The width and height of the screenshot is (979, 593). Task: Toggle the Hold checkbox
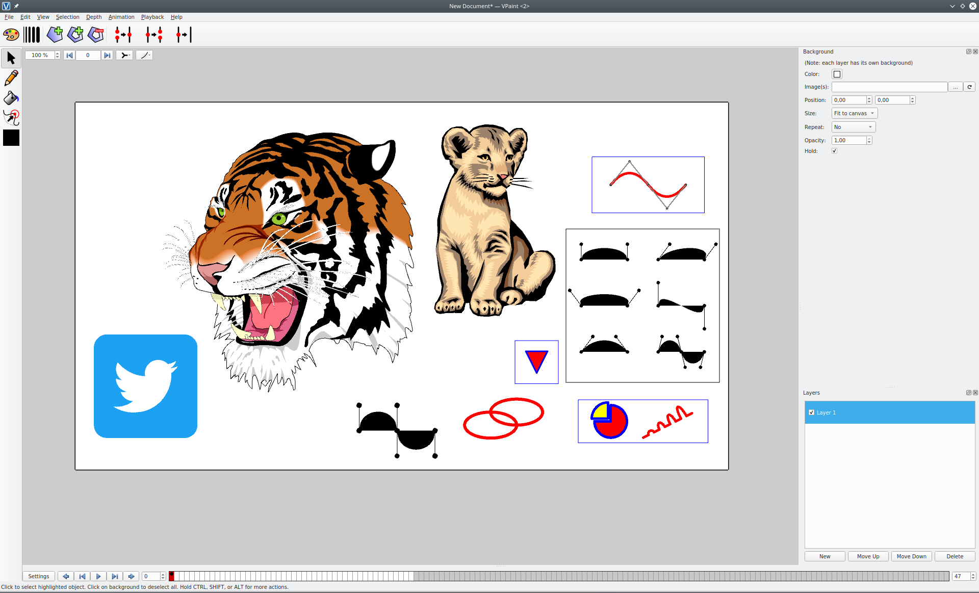(834, 151)
